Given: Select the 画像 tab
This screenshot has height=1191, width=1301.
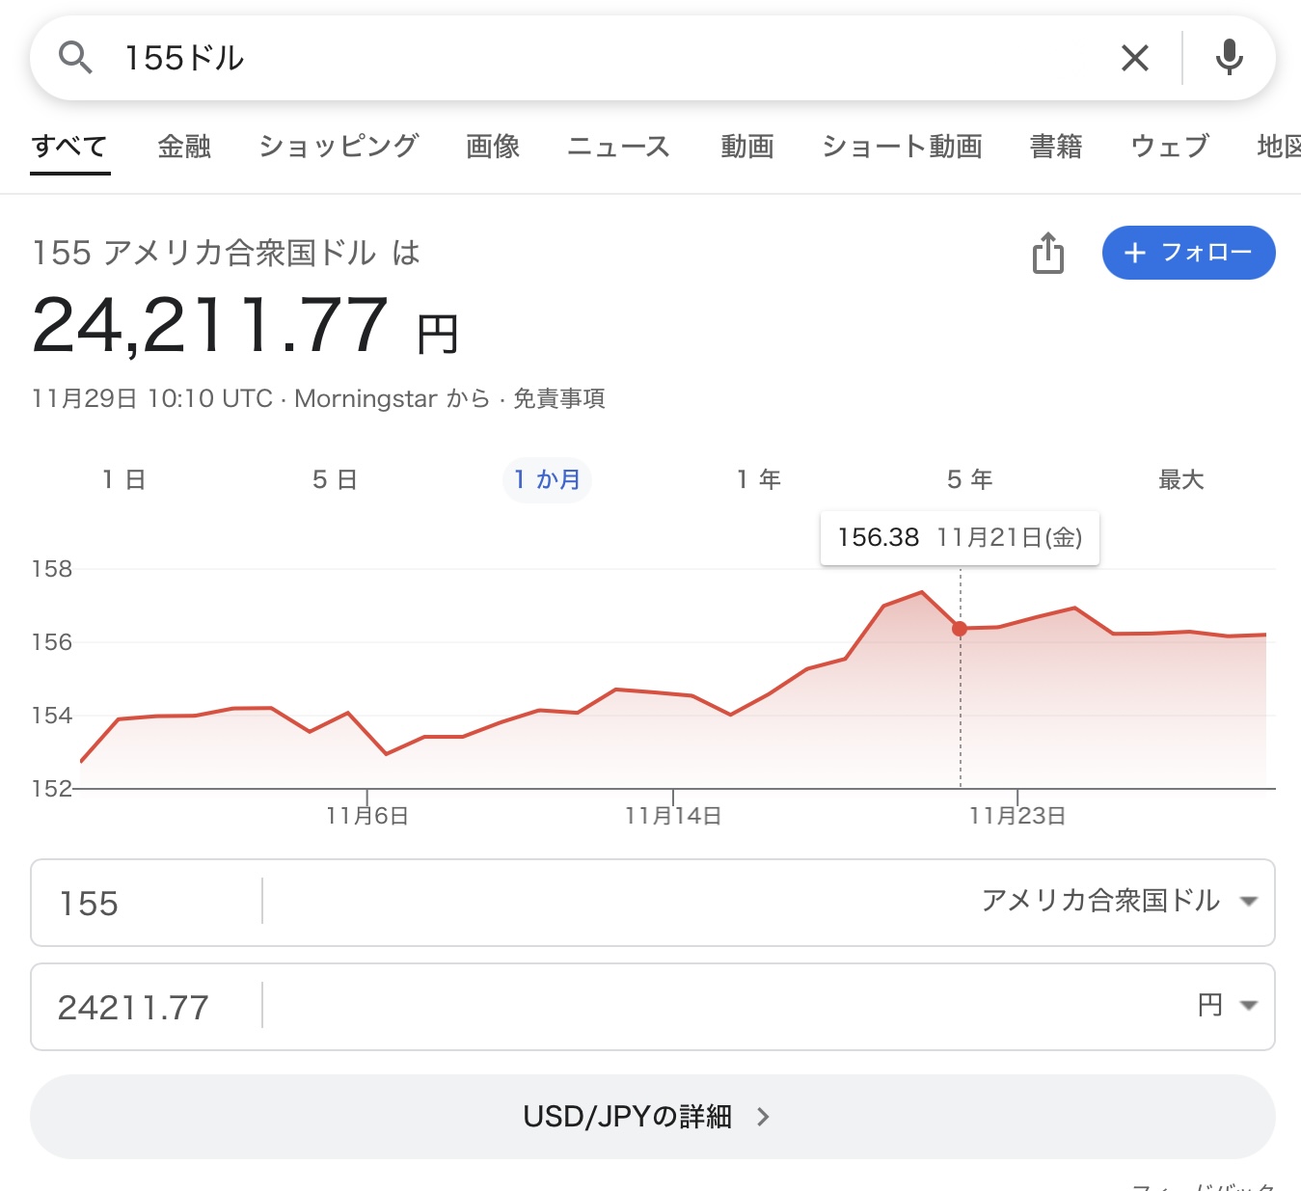Looking at the screenshot, I should [493, 147].
